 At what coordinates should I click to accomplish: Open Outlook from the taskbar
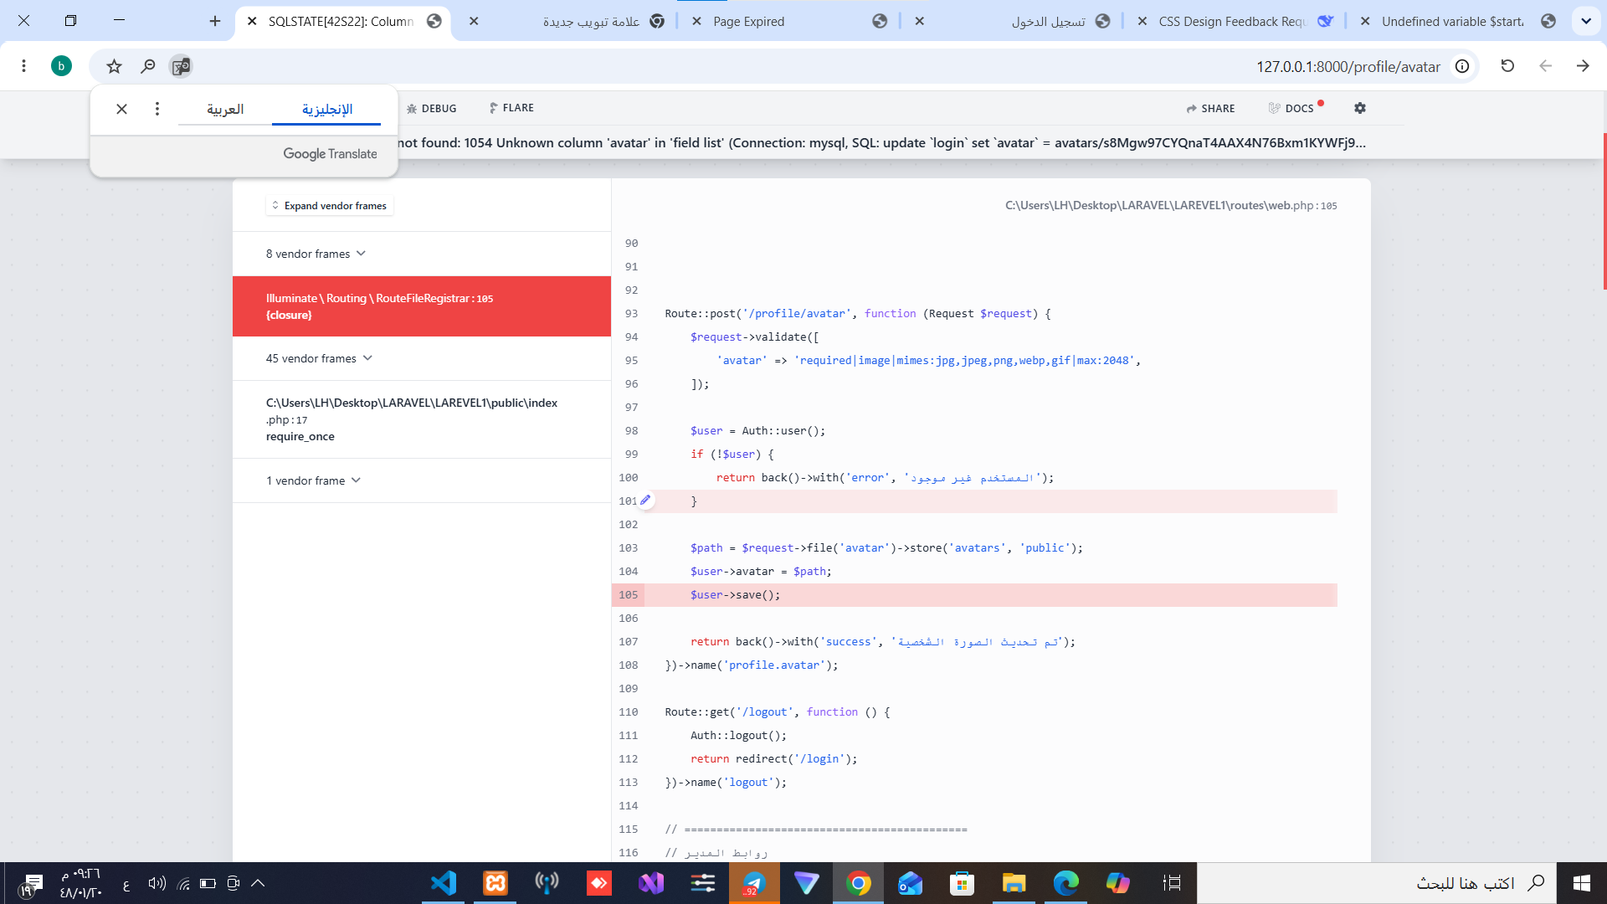910,883
